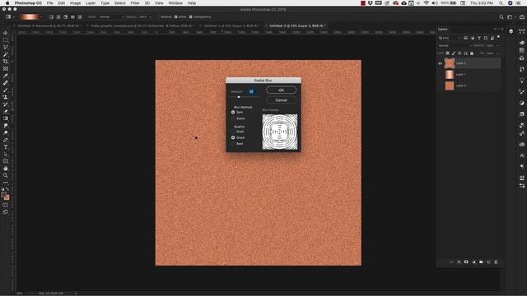
Task: Filter layers by pixel layer icon
Action: (465, 38)
